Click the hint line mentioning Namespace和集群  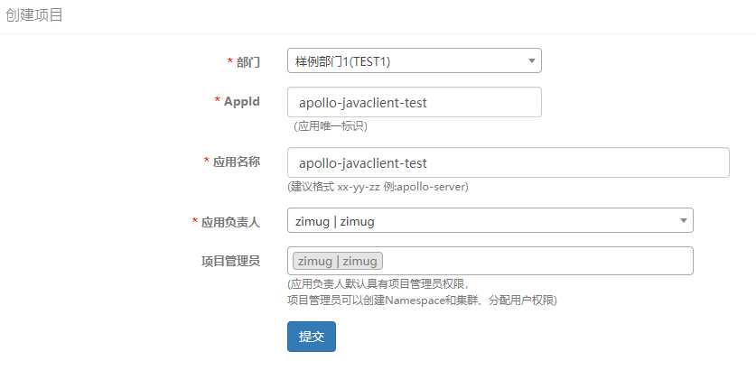(422, 300)
